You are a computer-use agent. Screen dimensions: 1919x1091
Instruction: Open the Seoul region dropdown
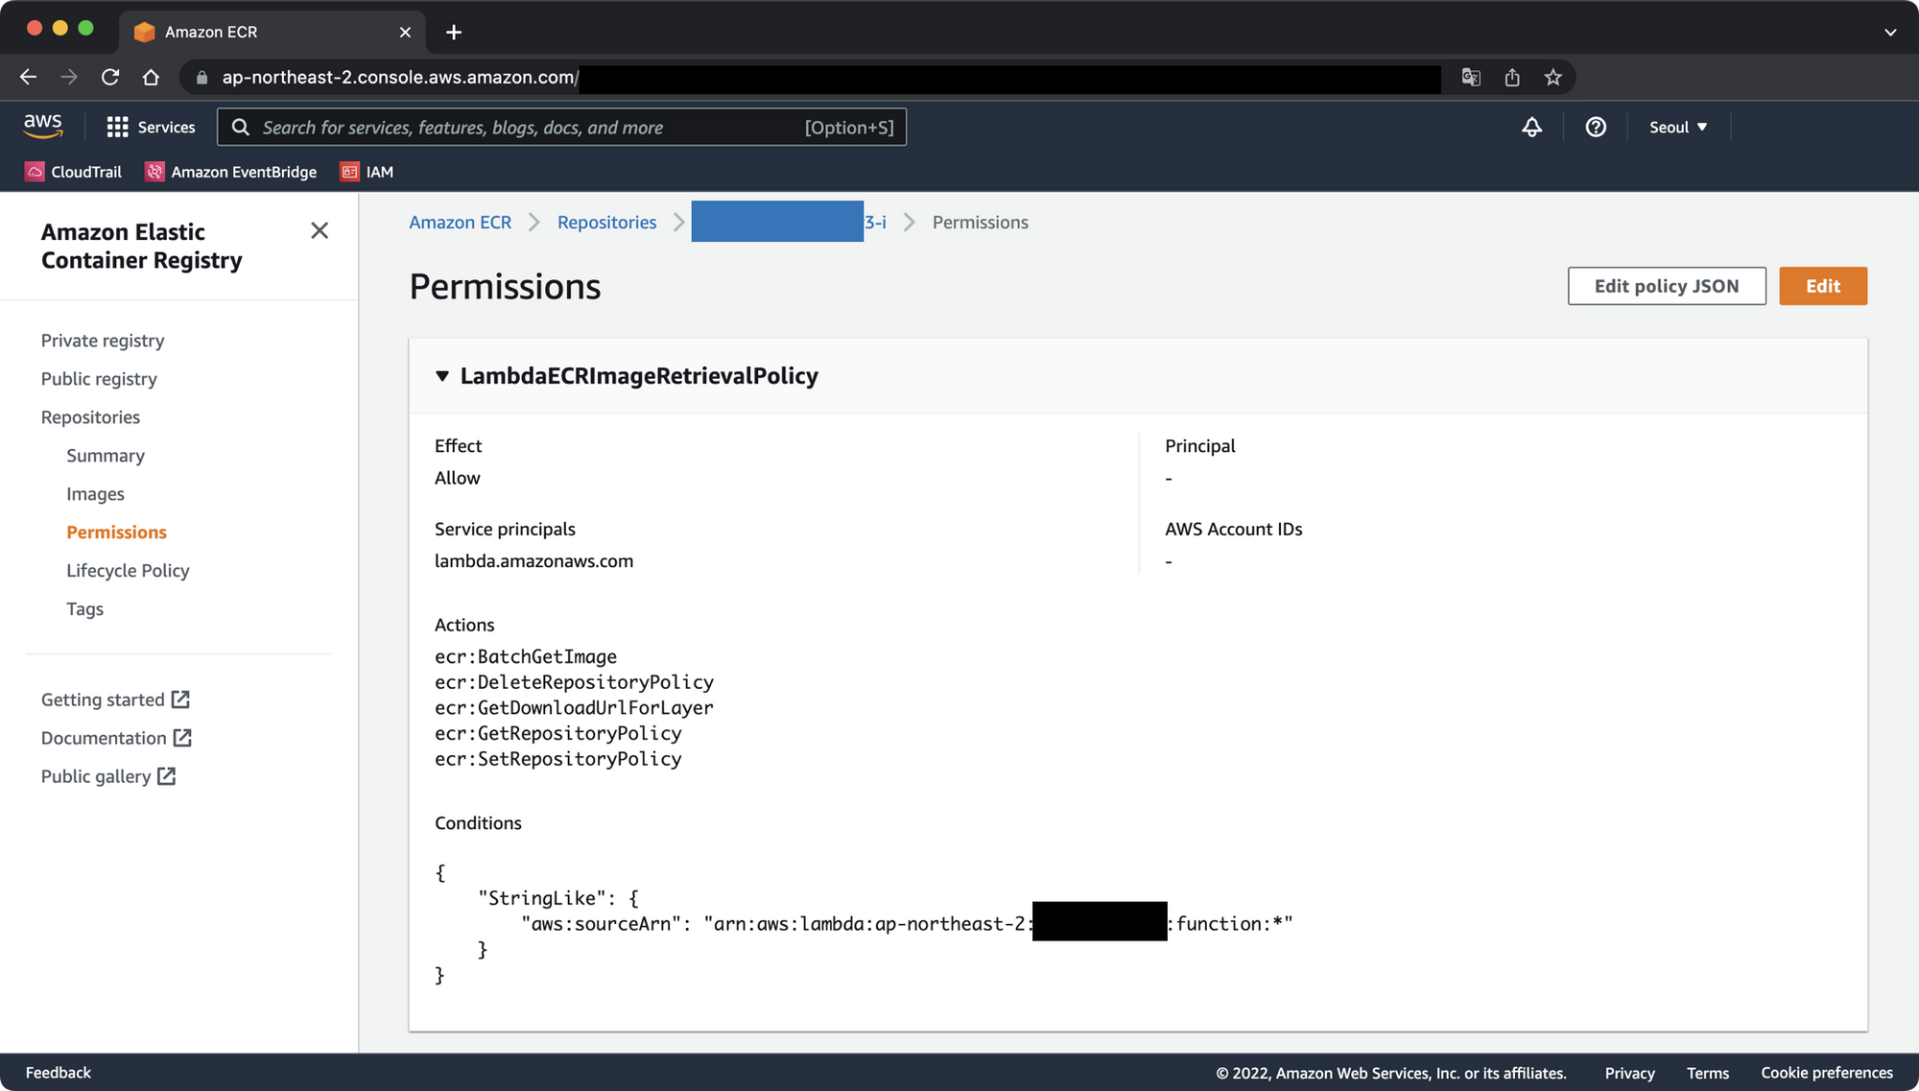pos(1677,127)
